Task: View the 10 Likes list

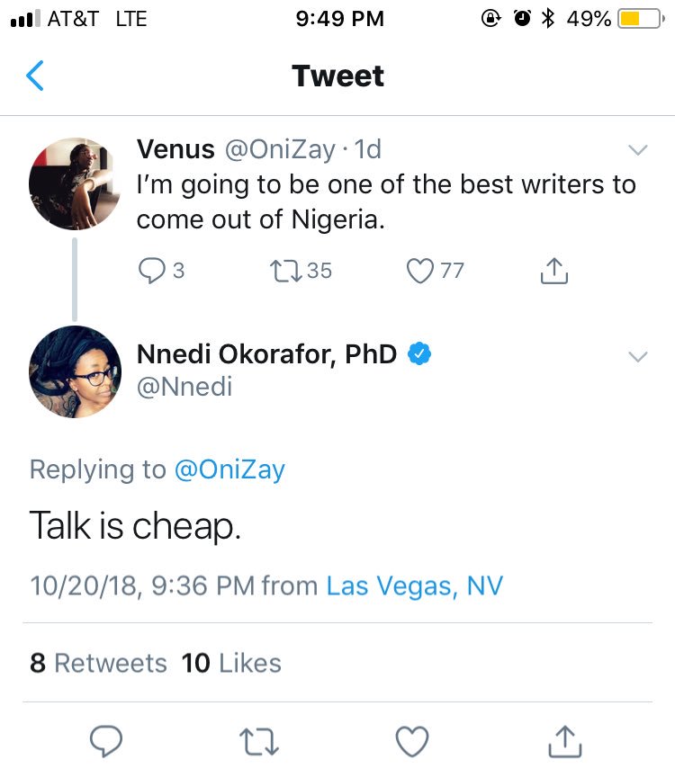Action: [x=231, y=664]
